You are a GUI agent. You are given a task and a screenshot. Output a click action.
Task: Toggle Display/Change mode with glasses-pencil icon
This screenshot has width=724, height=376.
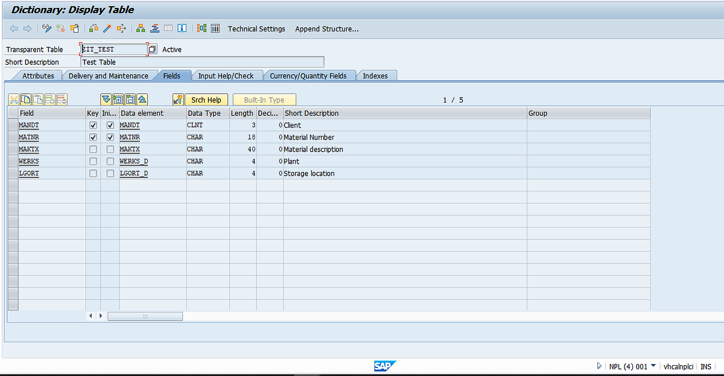[46, 28]
